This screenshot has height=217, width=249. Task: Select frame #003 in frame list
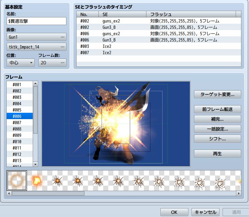20,97
